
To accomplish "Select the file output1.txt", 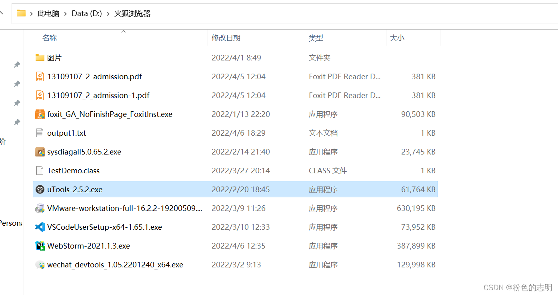I will 66,133.
